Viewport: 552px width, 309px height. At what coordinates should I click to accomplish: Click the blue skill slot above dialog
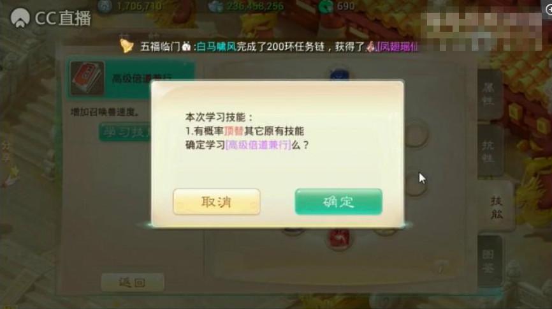point(339,75)
